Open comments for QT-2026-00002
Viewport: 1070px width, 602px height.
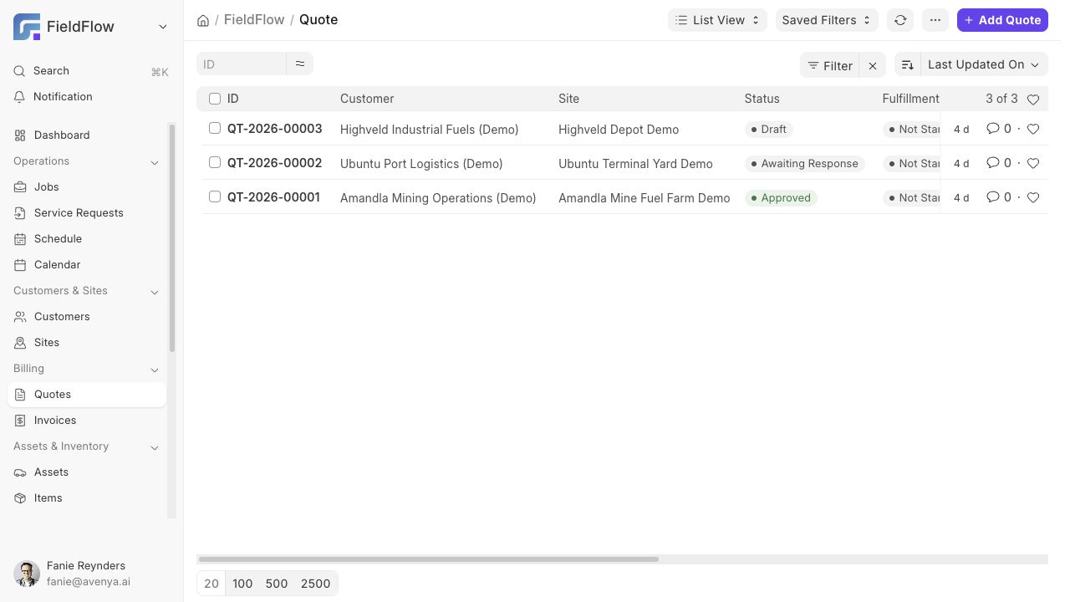coord(999,163)
